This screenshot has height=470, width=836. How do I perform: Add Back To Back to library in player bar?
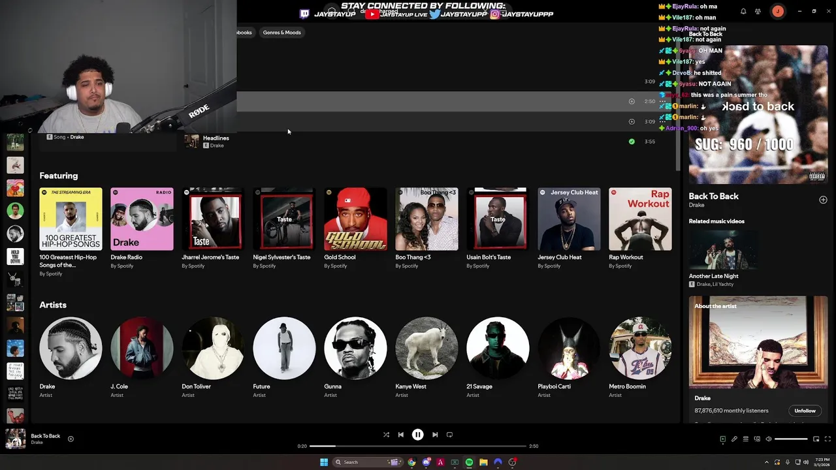pyautogui.click(x=71, y=439)
